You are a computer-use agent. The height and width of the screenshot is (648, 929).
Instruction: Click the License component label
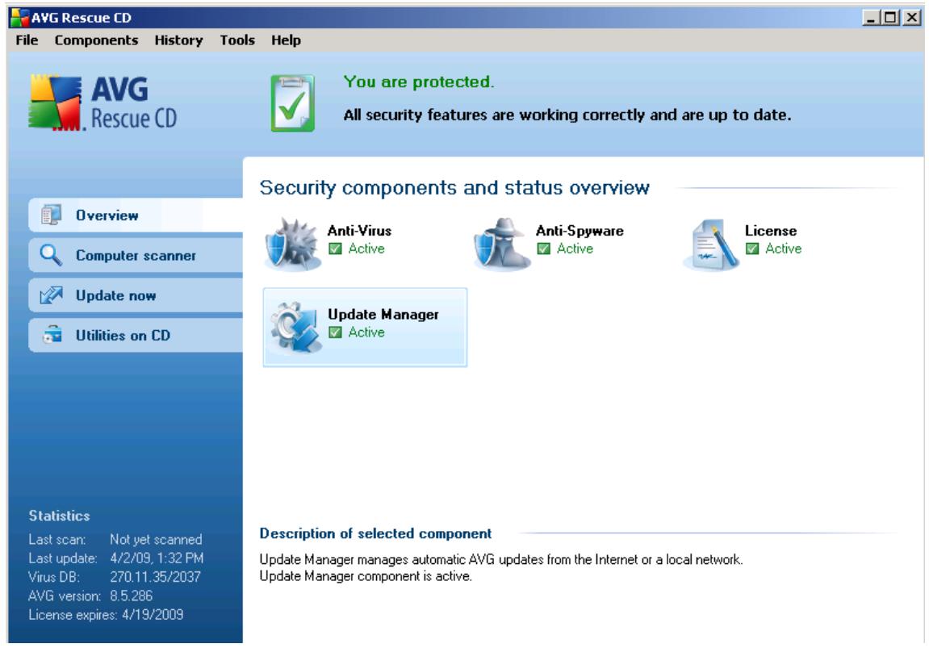click(x=771, y=231)
